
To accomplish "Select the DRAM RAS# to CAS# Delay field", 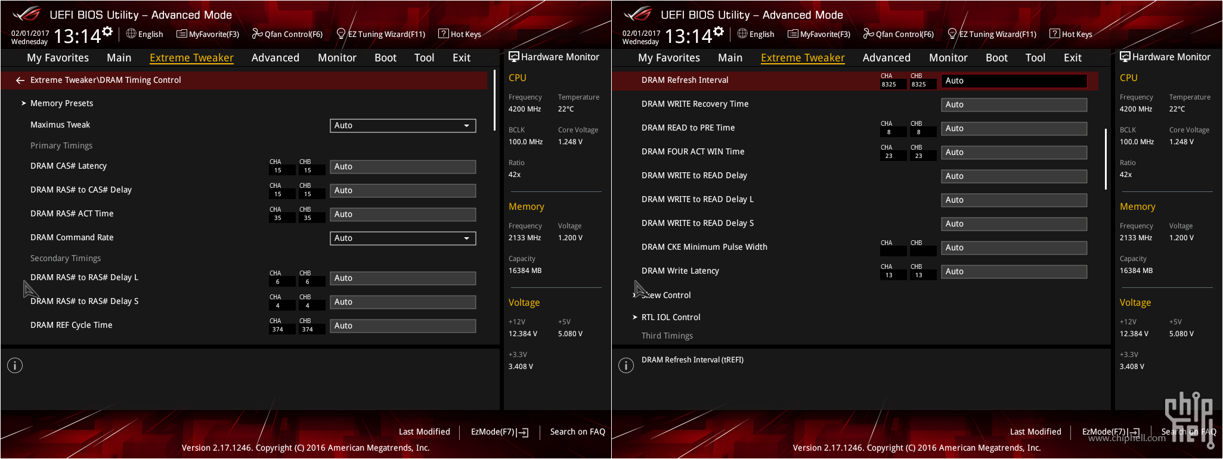I will click(403, 190).
